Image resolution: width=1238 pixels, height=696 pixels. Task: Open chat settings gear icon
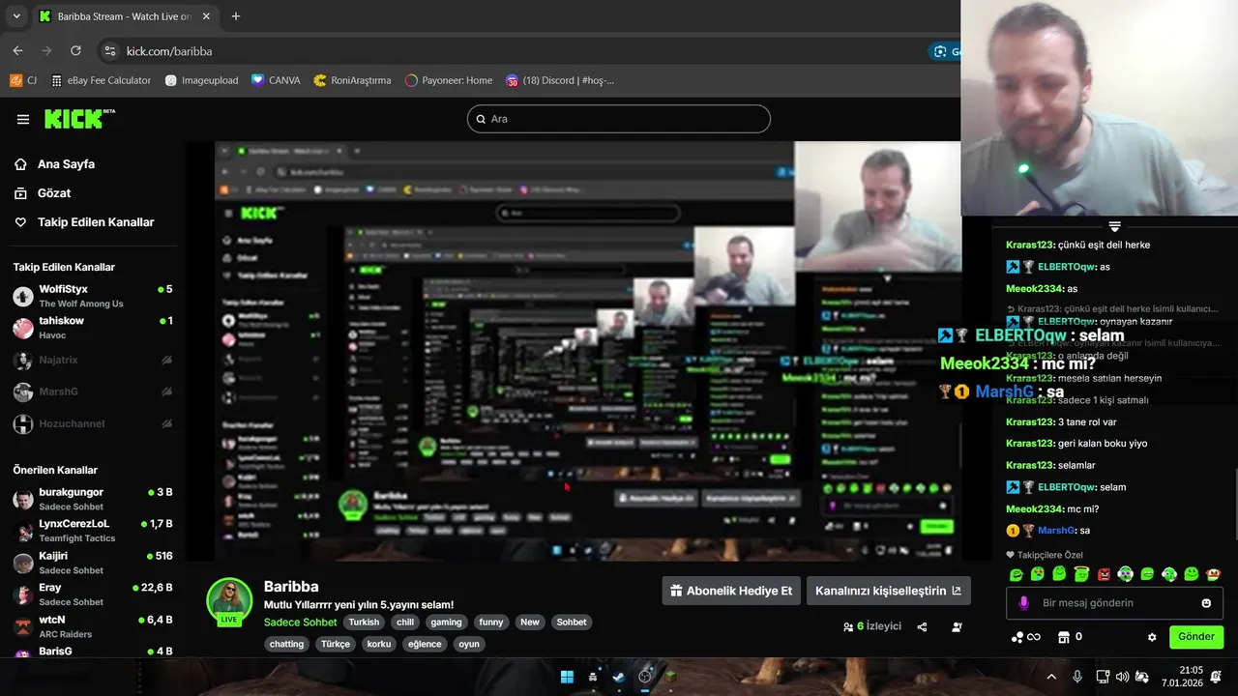pyautogui.click(x=1152, y=637)
